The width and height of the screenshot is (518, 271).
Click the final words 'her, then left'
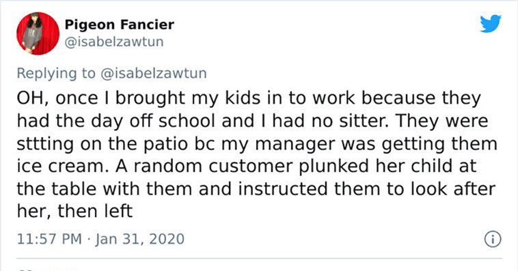pyautogui.click(x=74, y=211)
